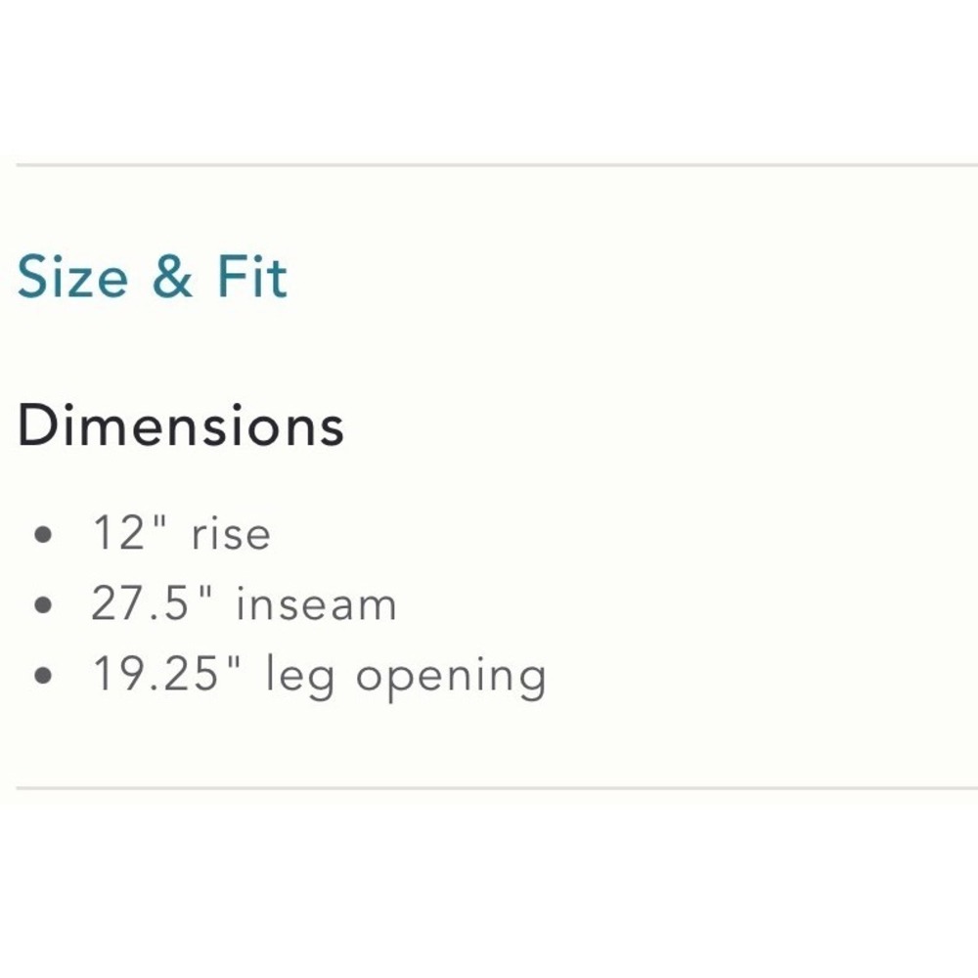978x978 pixels.
Task: Click the word rise
Action: pyautogui.click(x=231, y=535)
